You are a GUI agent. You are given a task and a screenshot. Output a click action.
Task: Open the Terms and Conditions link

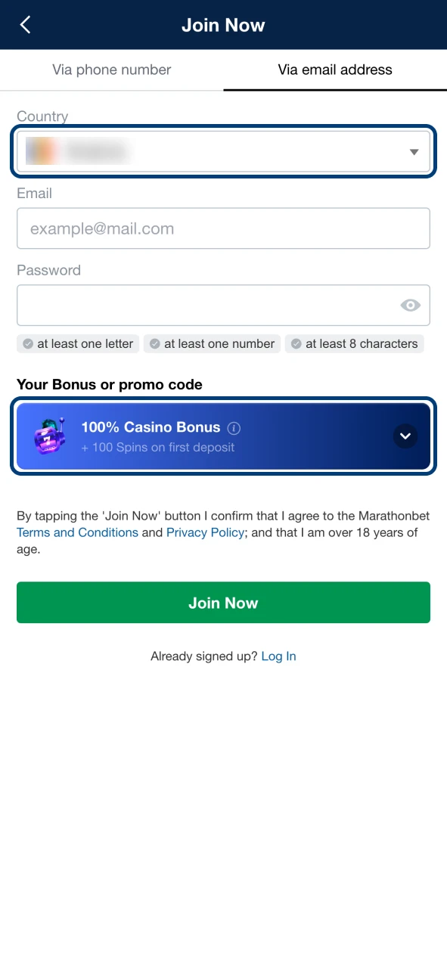[77, 532]
